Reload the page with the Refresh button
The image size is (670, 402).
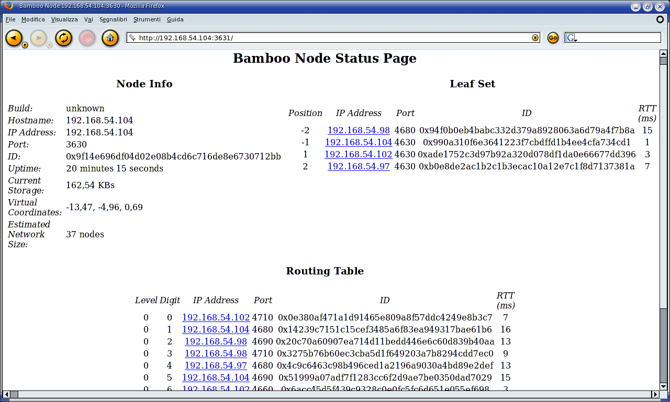pos(63,38)
